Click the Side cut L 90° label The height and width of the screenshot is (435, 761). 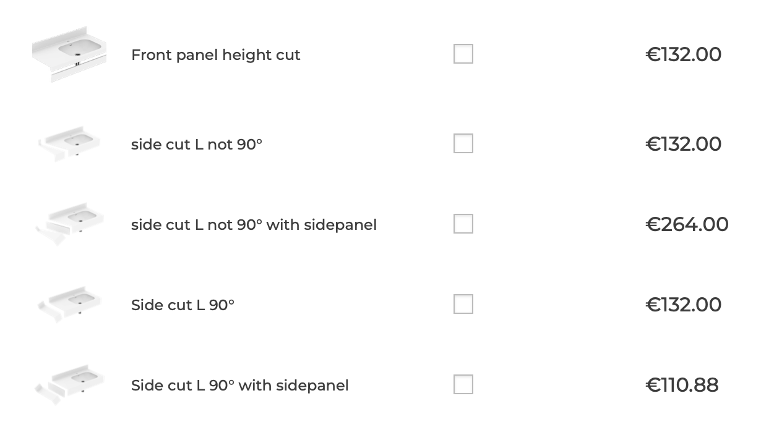click(x=183, y=305)
